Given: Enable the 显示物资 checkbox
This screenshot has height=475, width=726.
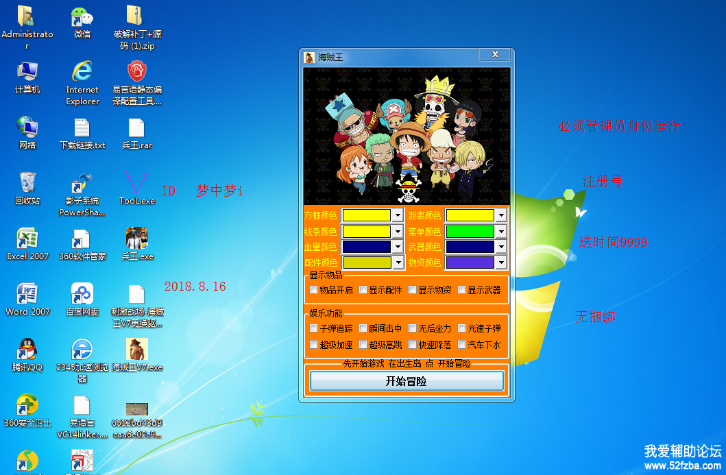Looking at the screenshot, I should click(412, 290).
